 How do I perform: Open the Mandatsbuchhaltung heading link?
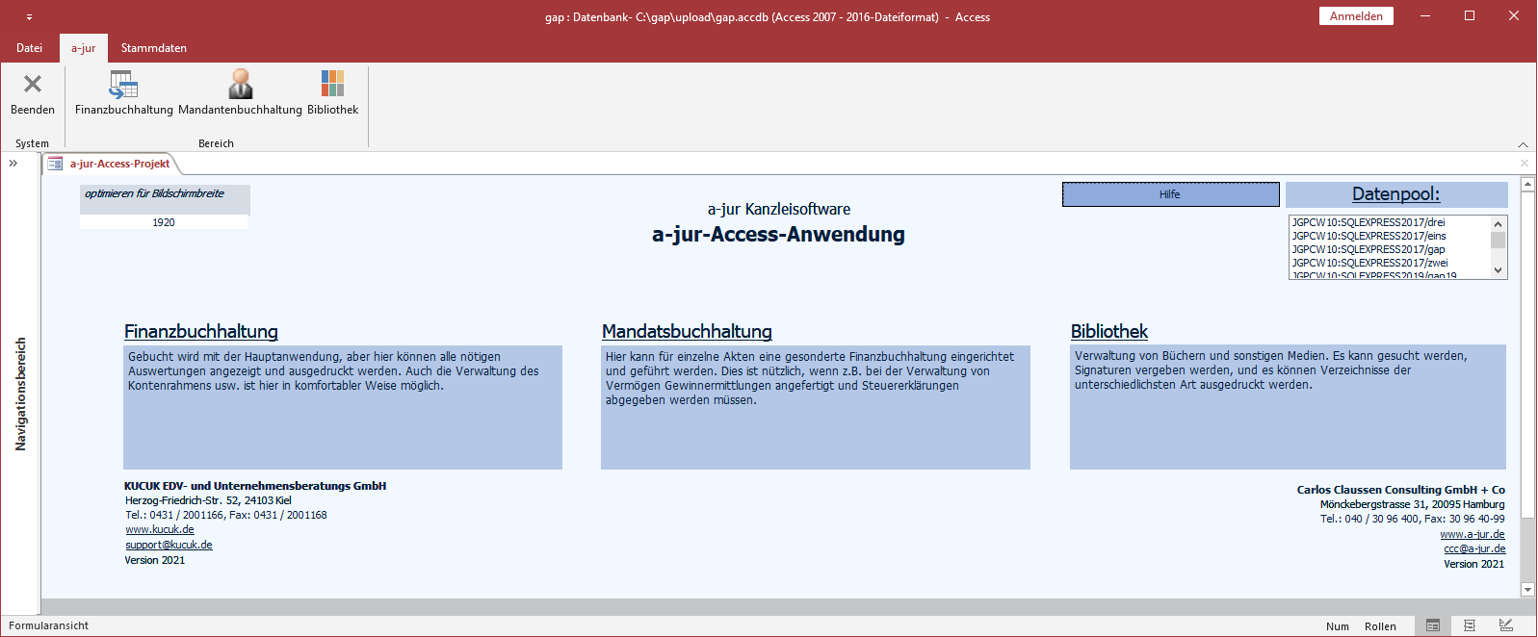pyautogui.click(x=687, y=331)
